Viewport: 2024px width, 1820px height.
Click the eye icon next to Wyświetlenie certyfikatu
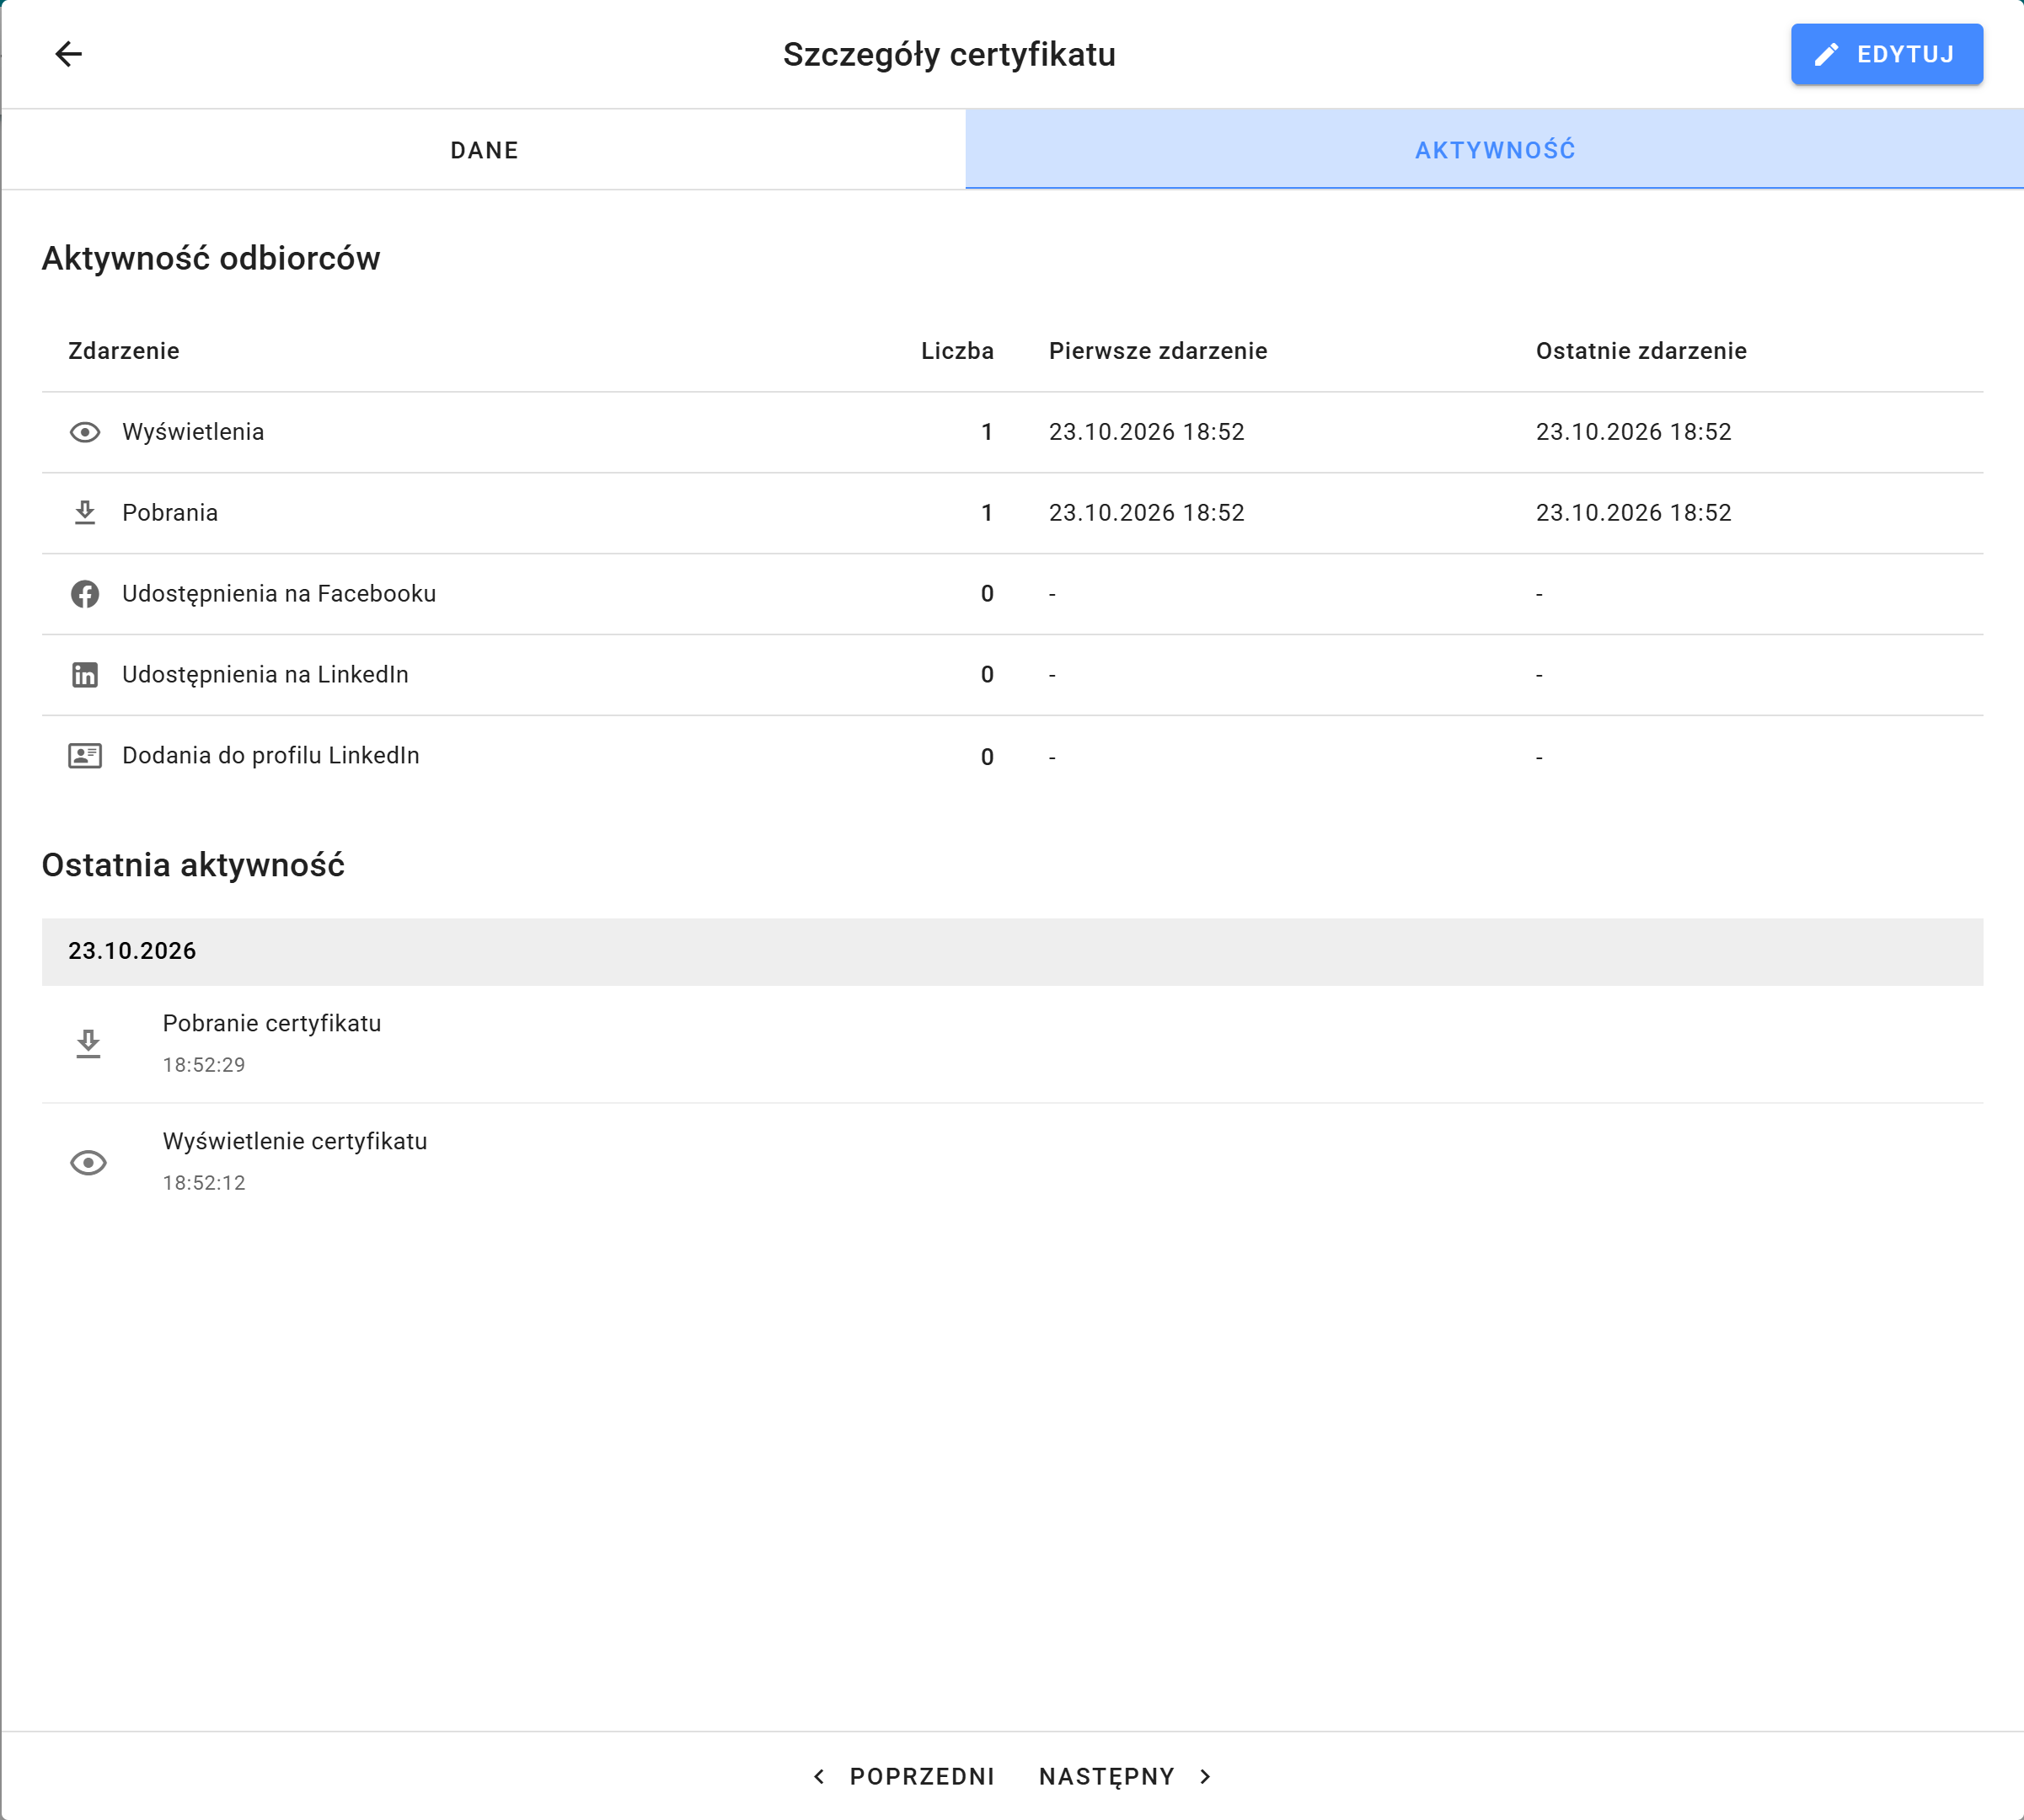pyautogui.click(x=88, y=1162)
